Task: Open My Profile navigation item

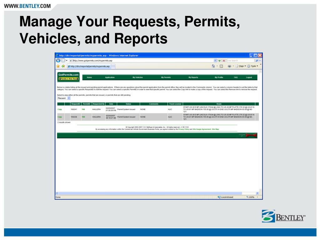Action: 219,77
